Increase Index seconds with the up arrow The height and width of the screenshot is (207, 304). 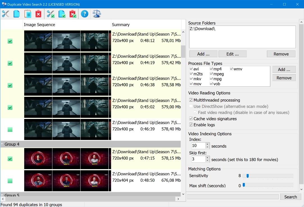pyautogui.click(x=207, y=144)
